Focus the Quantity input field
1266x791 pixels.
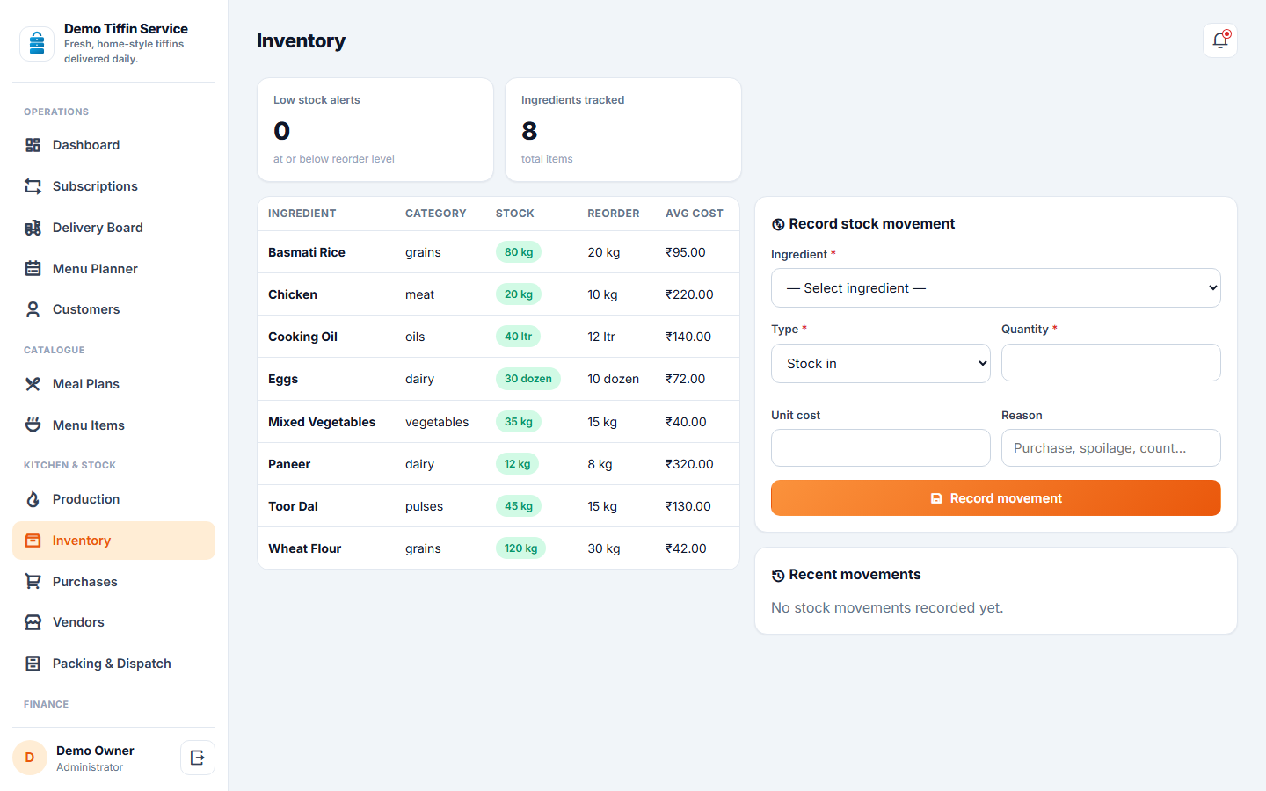coord(1110,363)
